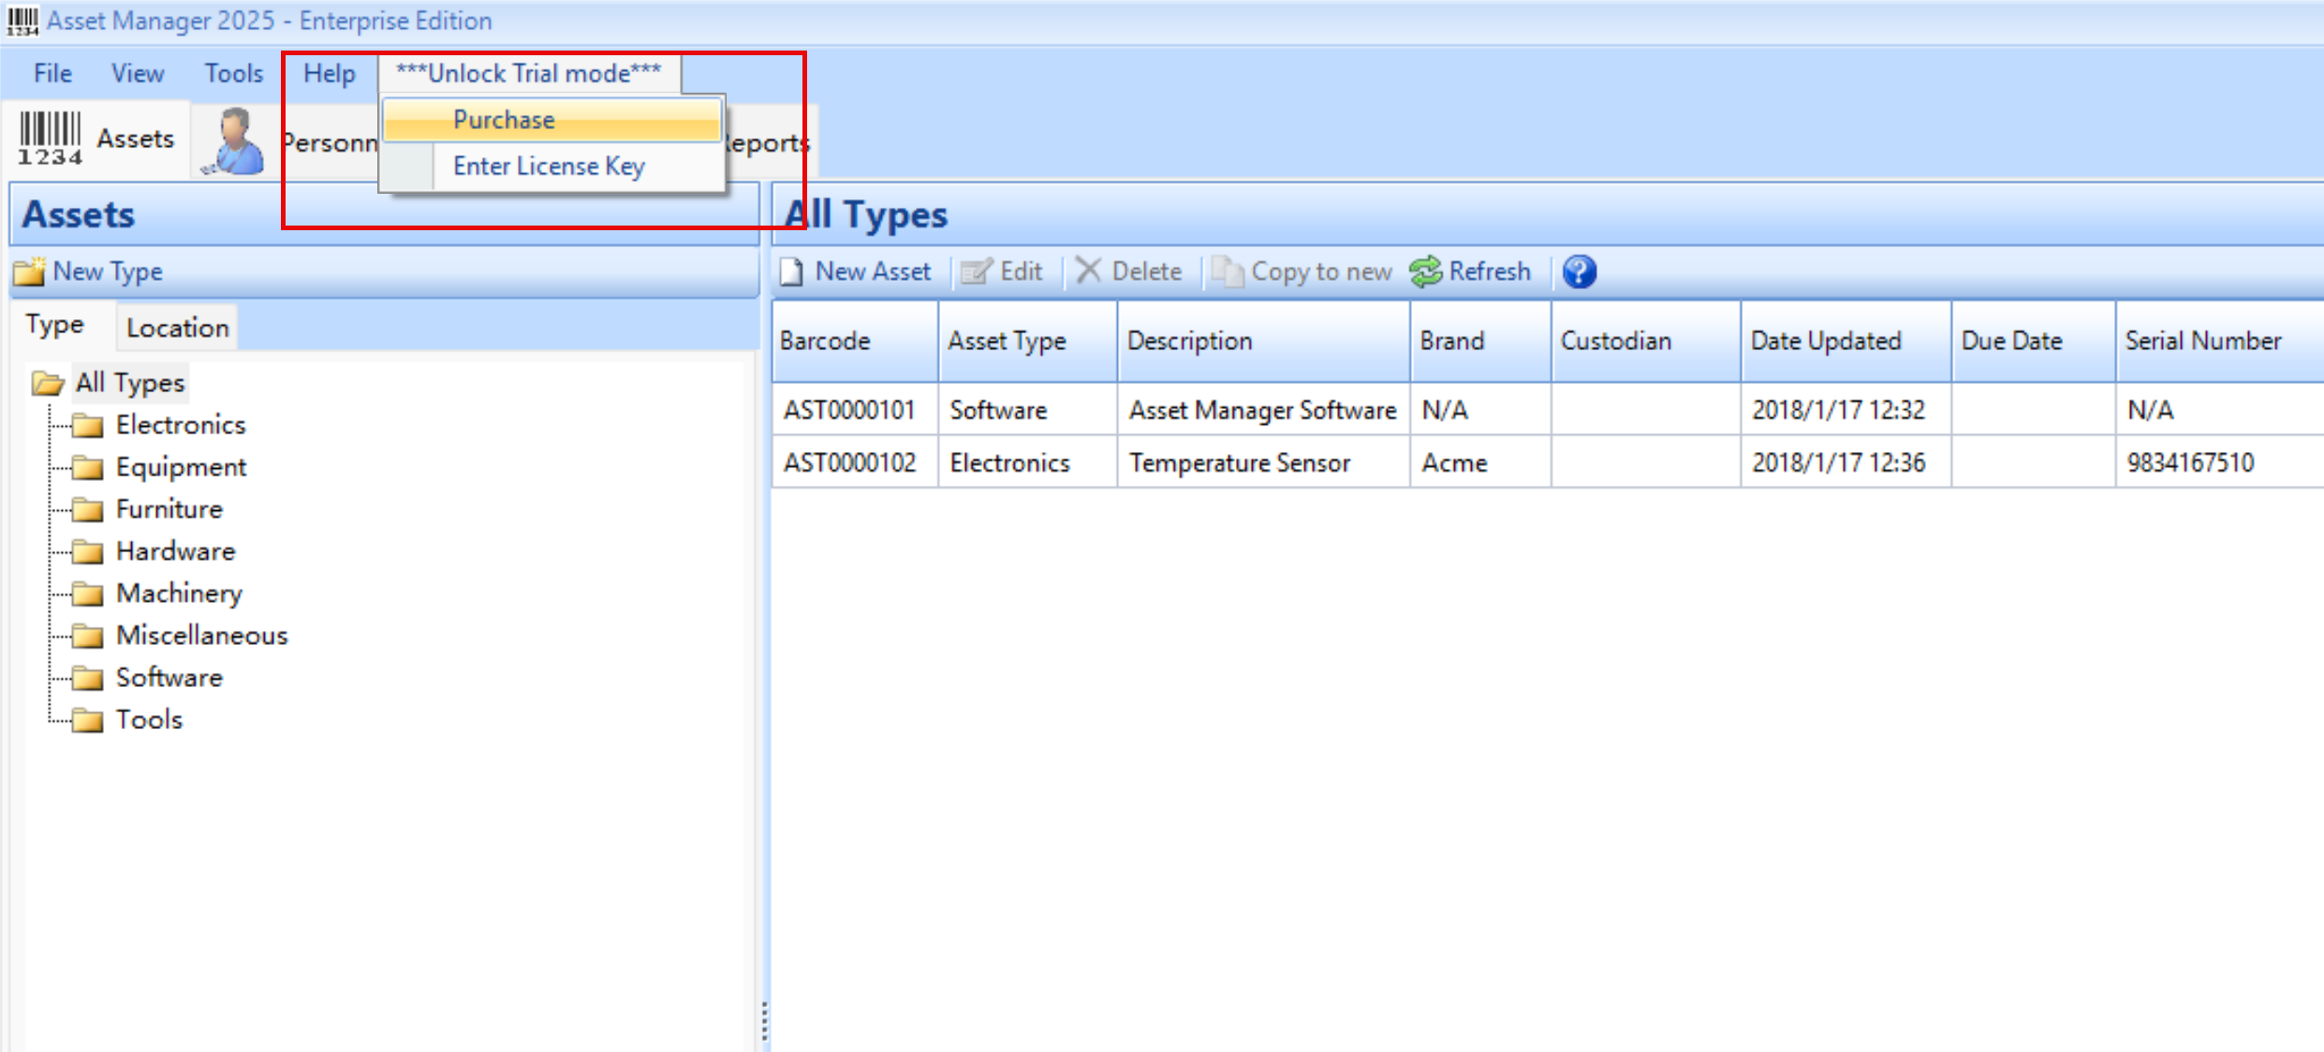
Task: Click the Copy to new icon
Action: [x=1228, y=271]
